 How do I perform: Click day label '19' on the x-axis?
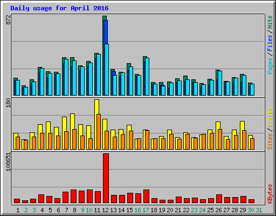[x=162, y=210]
